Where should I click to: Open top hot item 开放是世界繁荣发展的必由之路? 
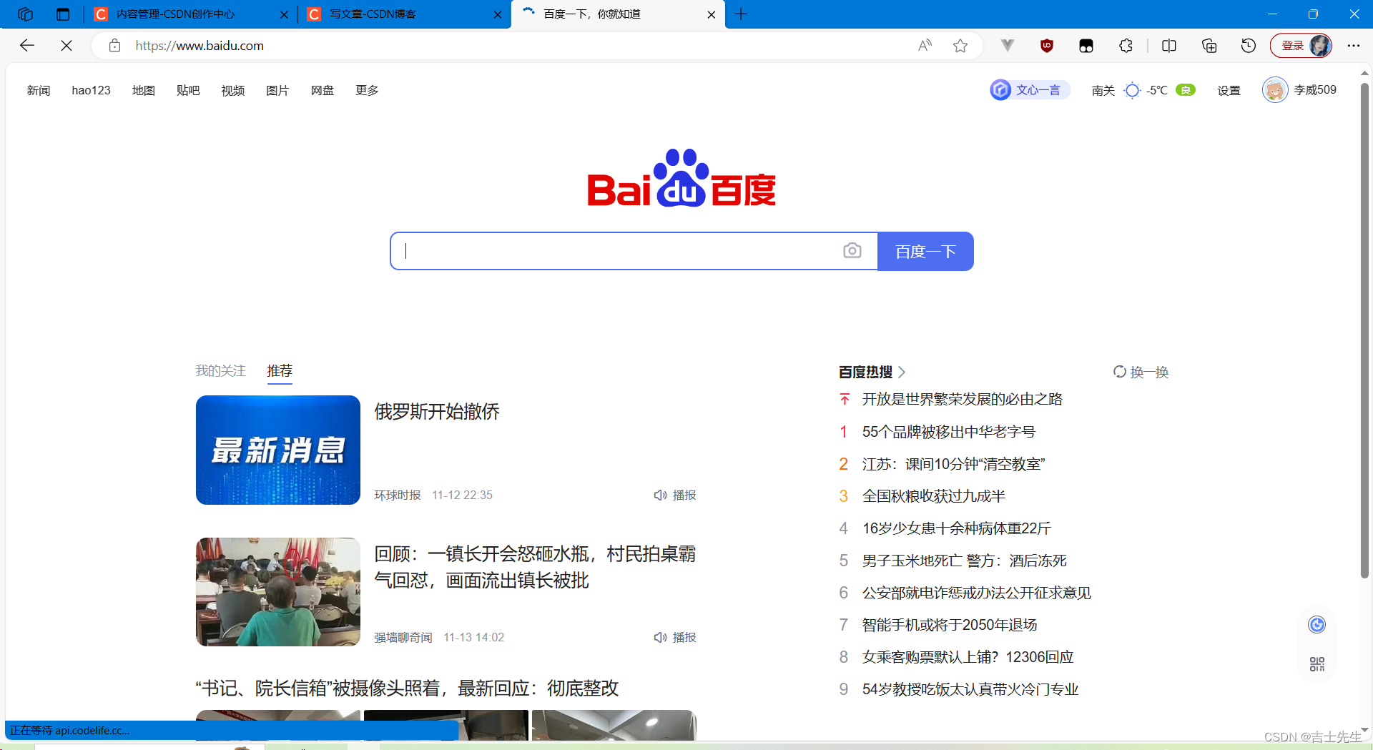(x=963, y=399)
